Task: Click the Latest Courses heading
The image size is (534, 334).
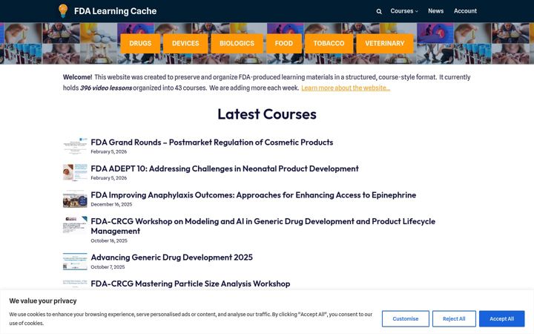Action: point(267,114)
